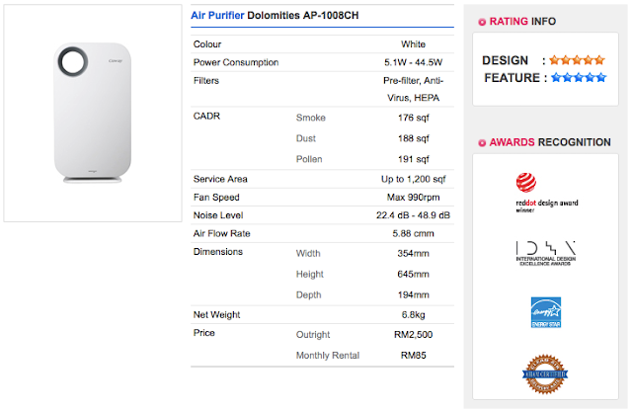Click the International Design Excellence Awards logo

pyautogui.click(x=546, y=253)
